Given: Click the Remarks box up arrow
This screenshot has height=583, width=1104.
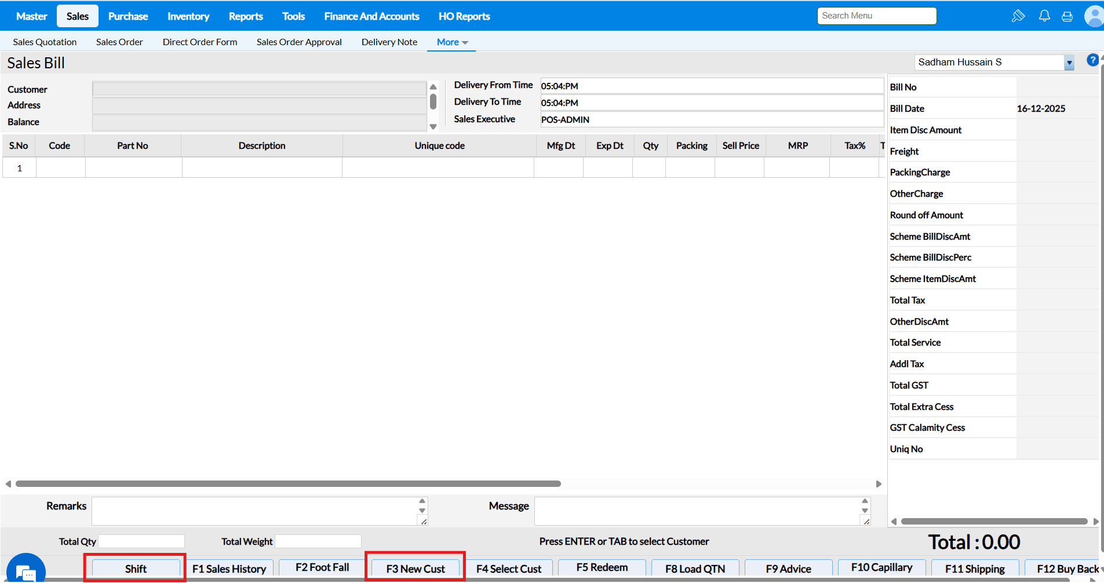Looking at the screenshot, I should tap(422, 501).
